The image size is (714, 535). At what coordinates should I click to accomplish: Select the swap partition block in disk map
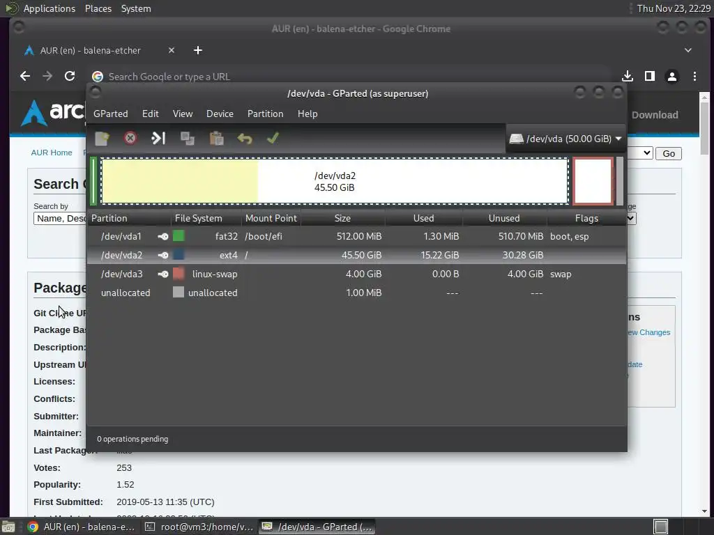pos(593,181)
